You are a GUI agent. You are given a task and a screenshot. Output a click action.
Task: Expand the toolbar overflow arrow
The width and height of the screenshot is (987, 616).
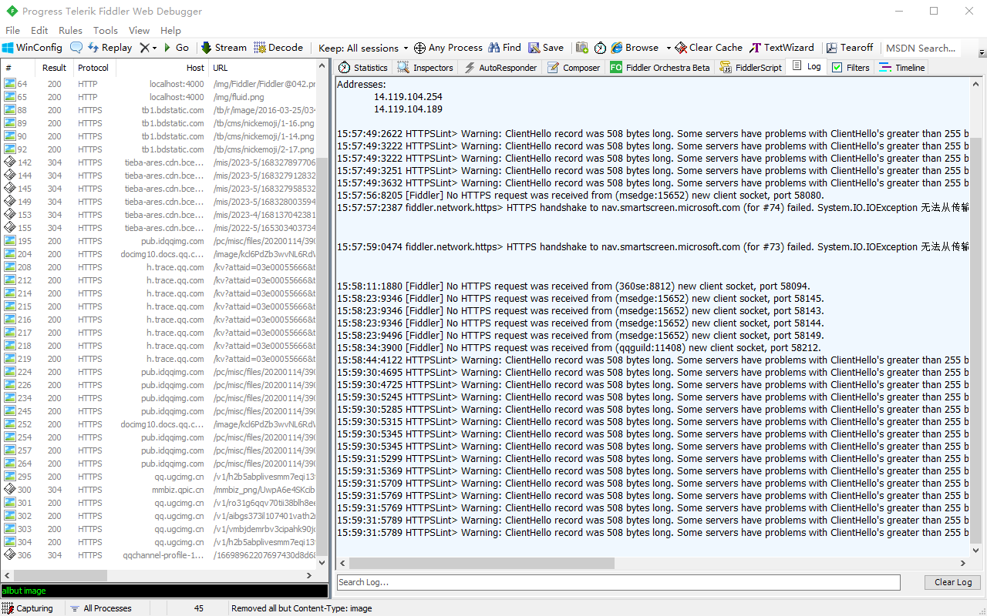click(982, 53)
